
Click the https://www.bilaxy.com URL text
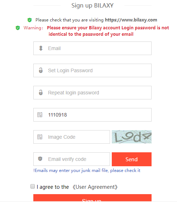[131, 20]
